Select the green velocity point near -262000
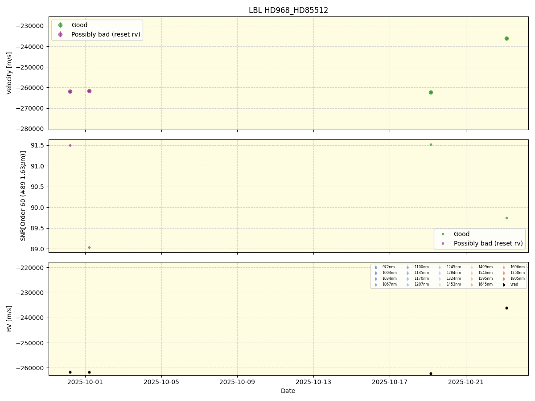This screenshot has width=535, height=401. coord(431,92)
